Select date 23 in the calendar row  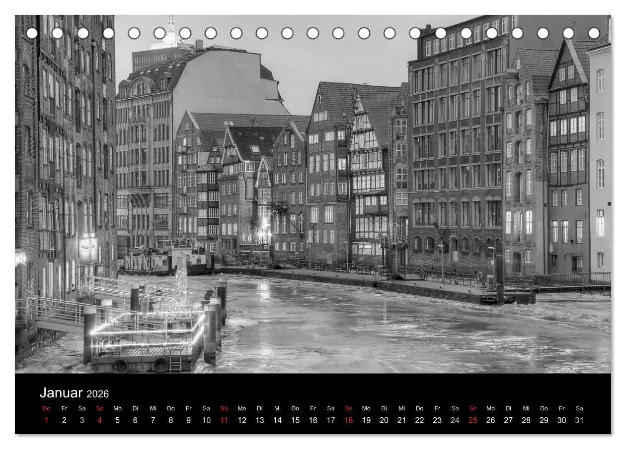click(437, 420)
